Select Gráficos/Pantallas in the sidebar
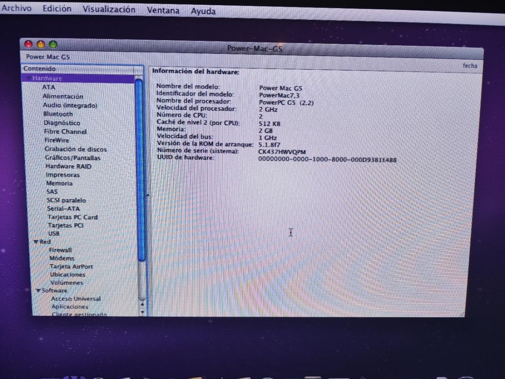Screen dimensions: 505x379 pyautogui.click(x=72, y=158)
